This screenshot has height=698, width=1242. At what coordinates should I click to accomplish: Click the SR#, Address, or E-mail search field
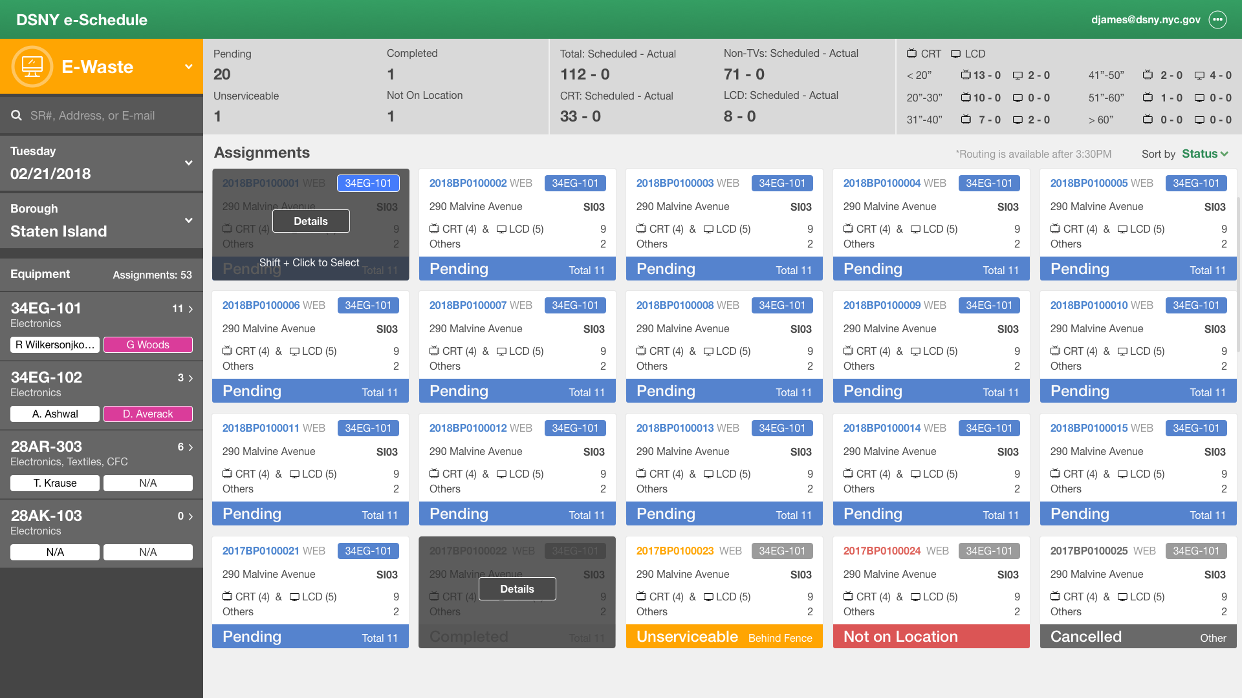[x=91, y=115]
